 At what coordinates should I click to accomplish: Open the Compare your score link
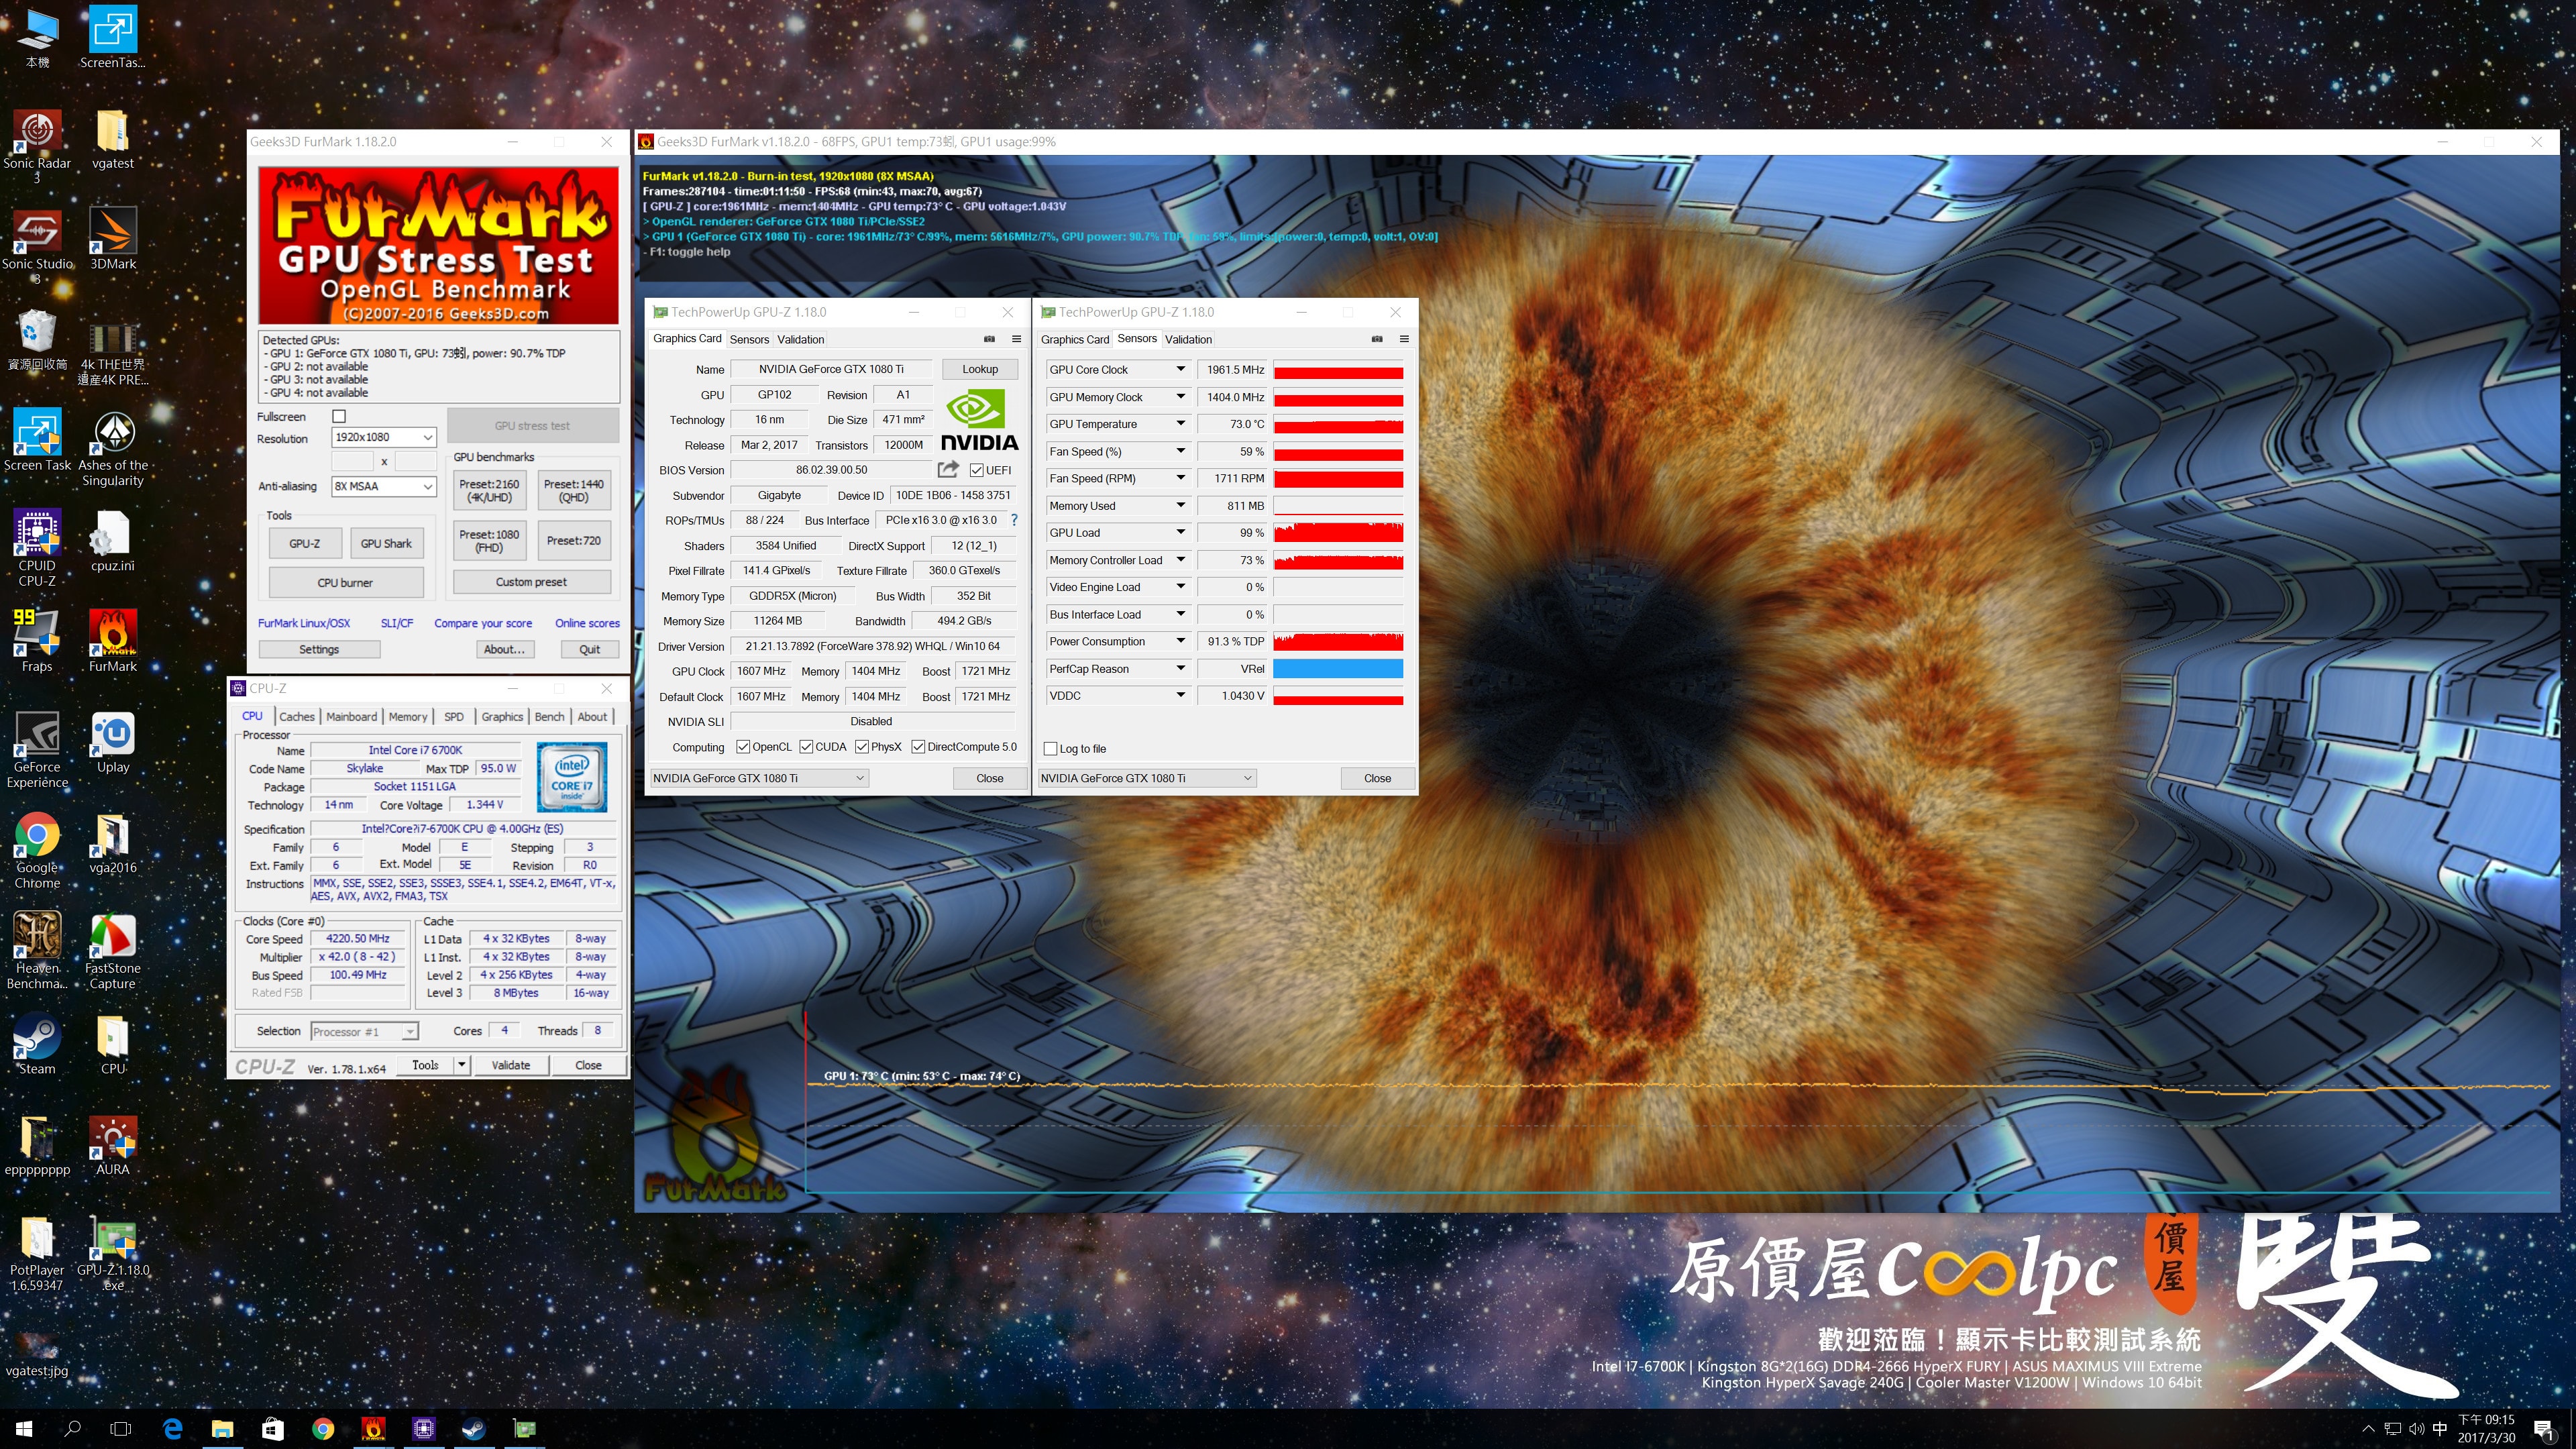click(483, 623)
